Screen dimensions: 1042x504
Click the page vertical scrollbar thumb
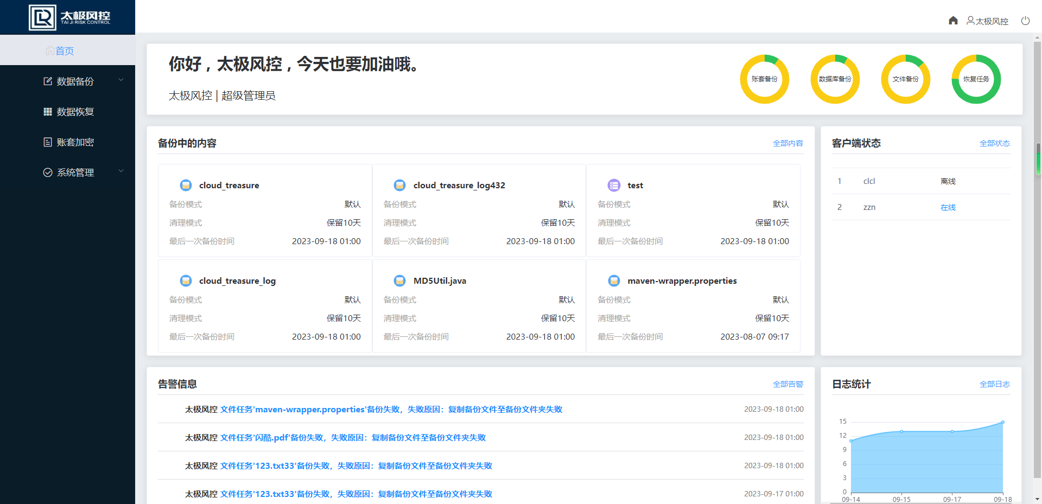point(1038,158)
